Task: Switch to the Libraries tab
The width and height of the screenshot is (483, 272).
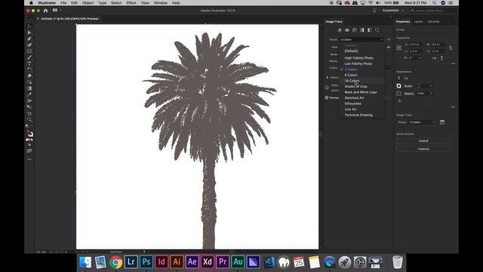Action: point(433,22)
